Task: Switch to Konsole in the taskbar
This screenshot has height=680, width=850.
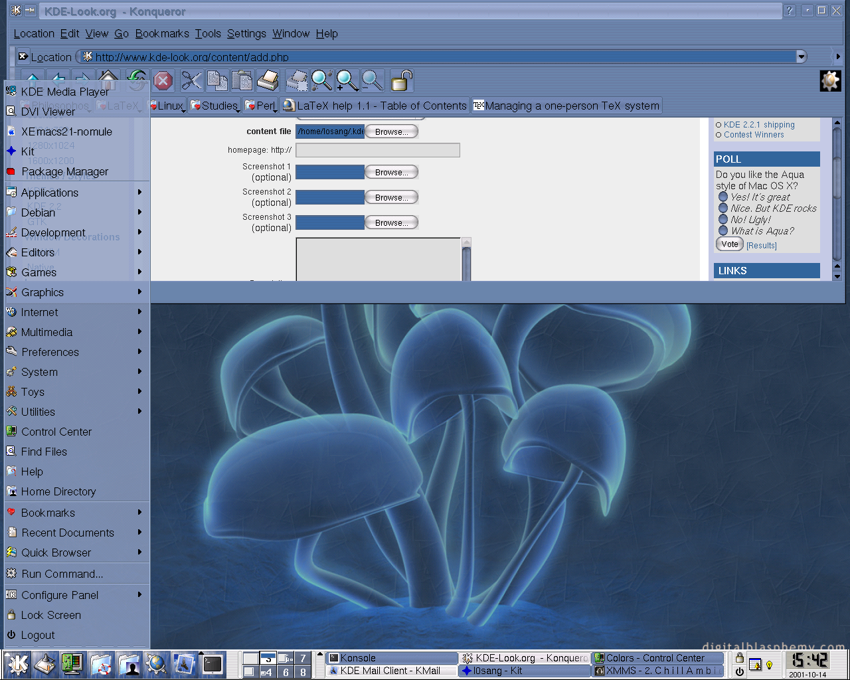Action: 392,658
